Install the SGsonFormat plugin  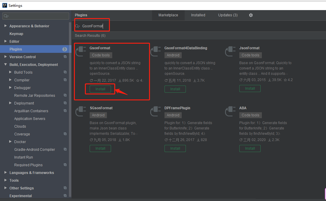pos(100,148)
